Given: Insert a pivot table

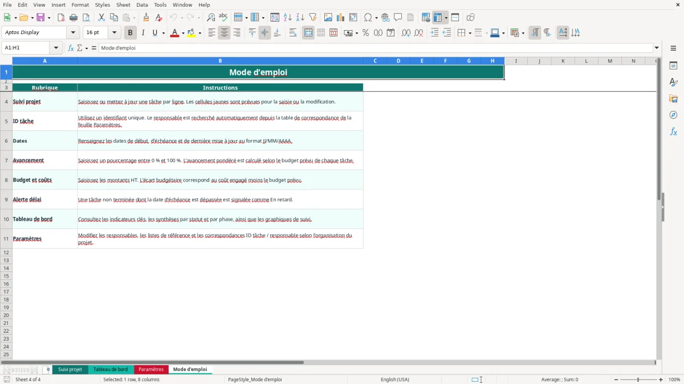Looking at the screenshot, I should [353, 18].
